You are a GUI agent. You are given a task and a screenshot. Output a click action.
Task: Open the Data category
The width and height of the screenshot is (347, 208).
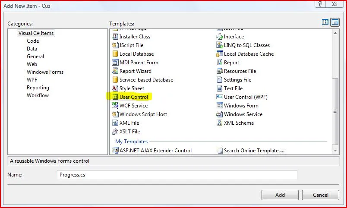pyautogui.click(x=32, y=49)
